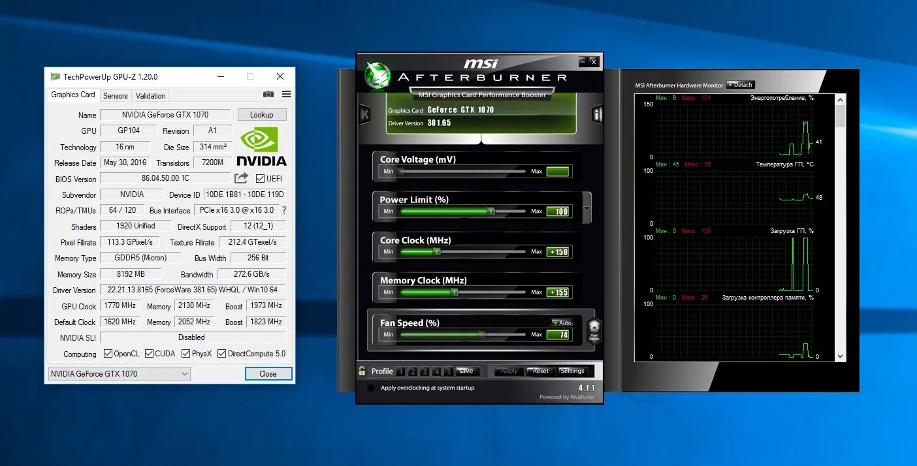The height and width of the screenshot is (466, 917).
Task: Click the Afterburner jet logo icon
Action: point(377,75)
